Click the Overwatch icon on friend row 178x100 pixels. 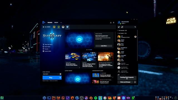135,37
